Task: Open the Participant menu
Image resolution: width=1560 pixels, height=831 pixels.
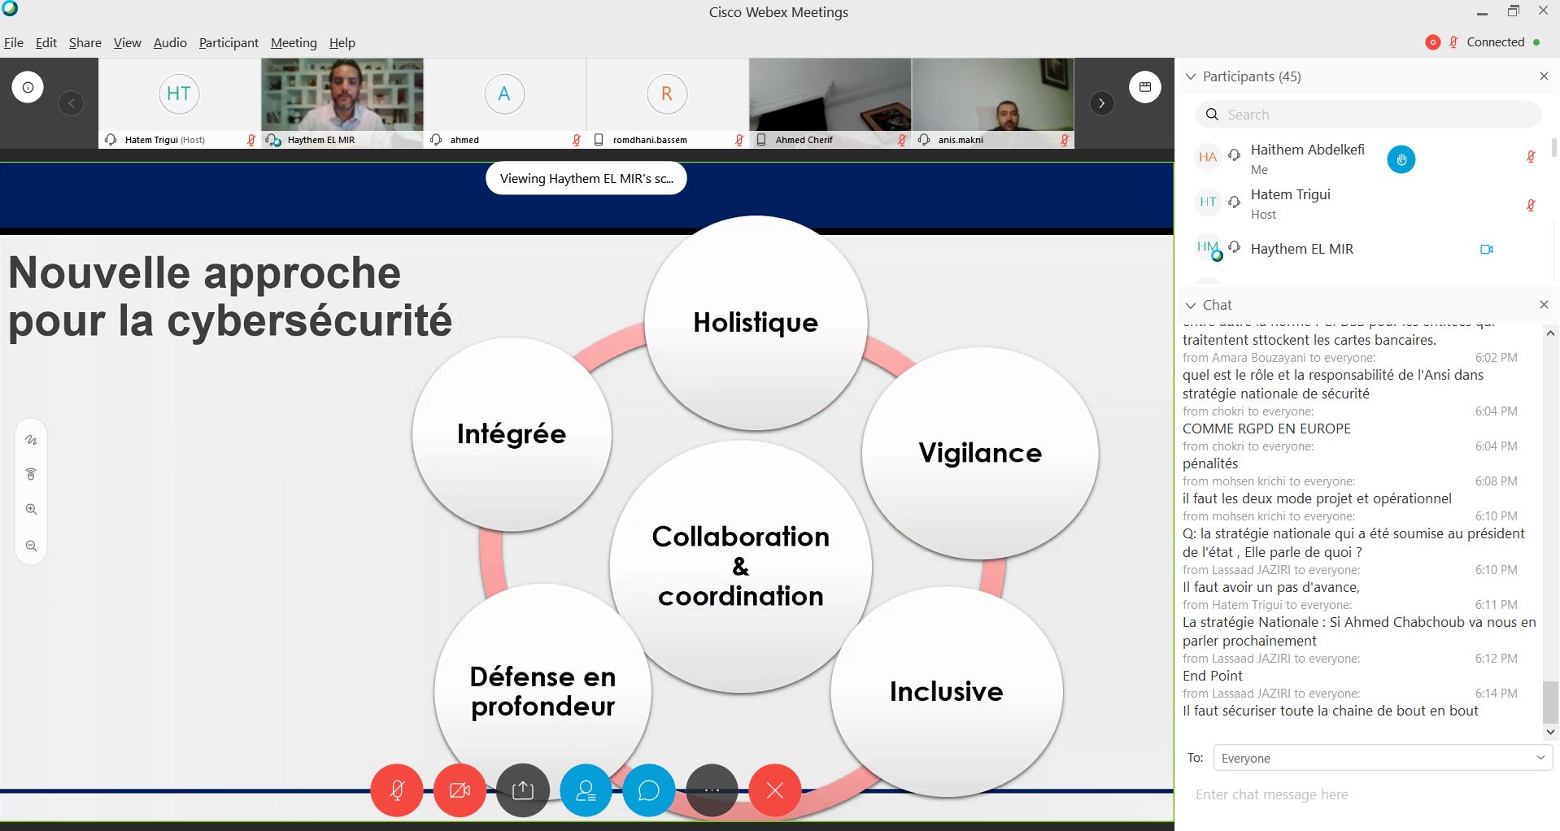Action: point(229,42)
